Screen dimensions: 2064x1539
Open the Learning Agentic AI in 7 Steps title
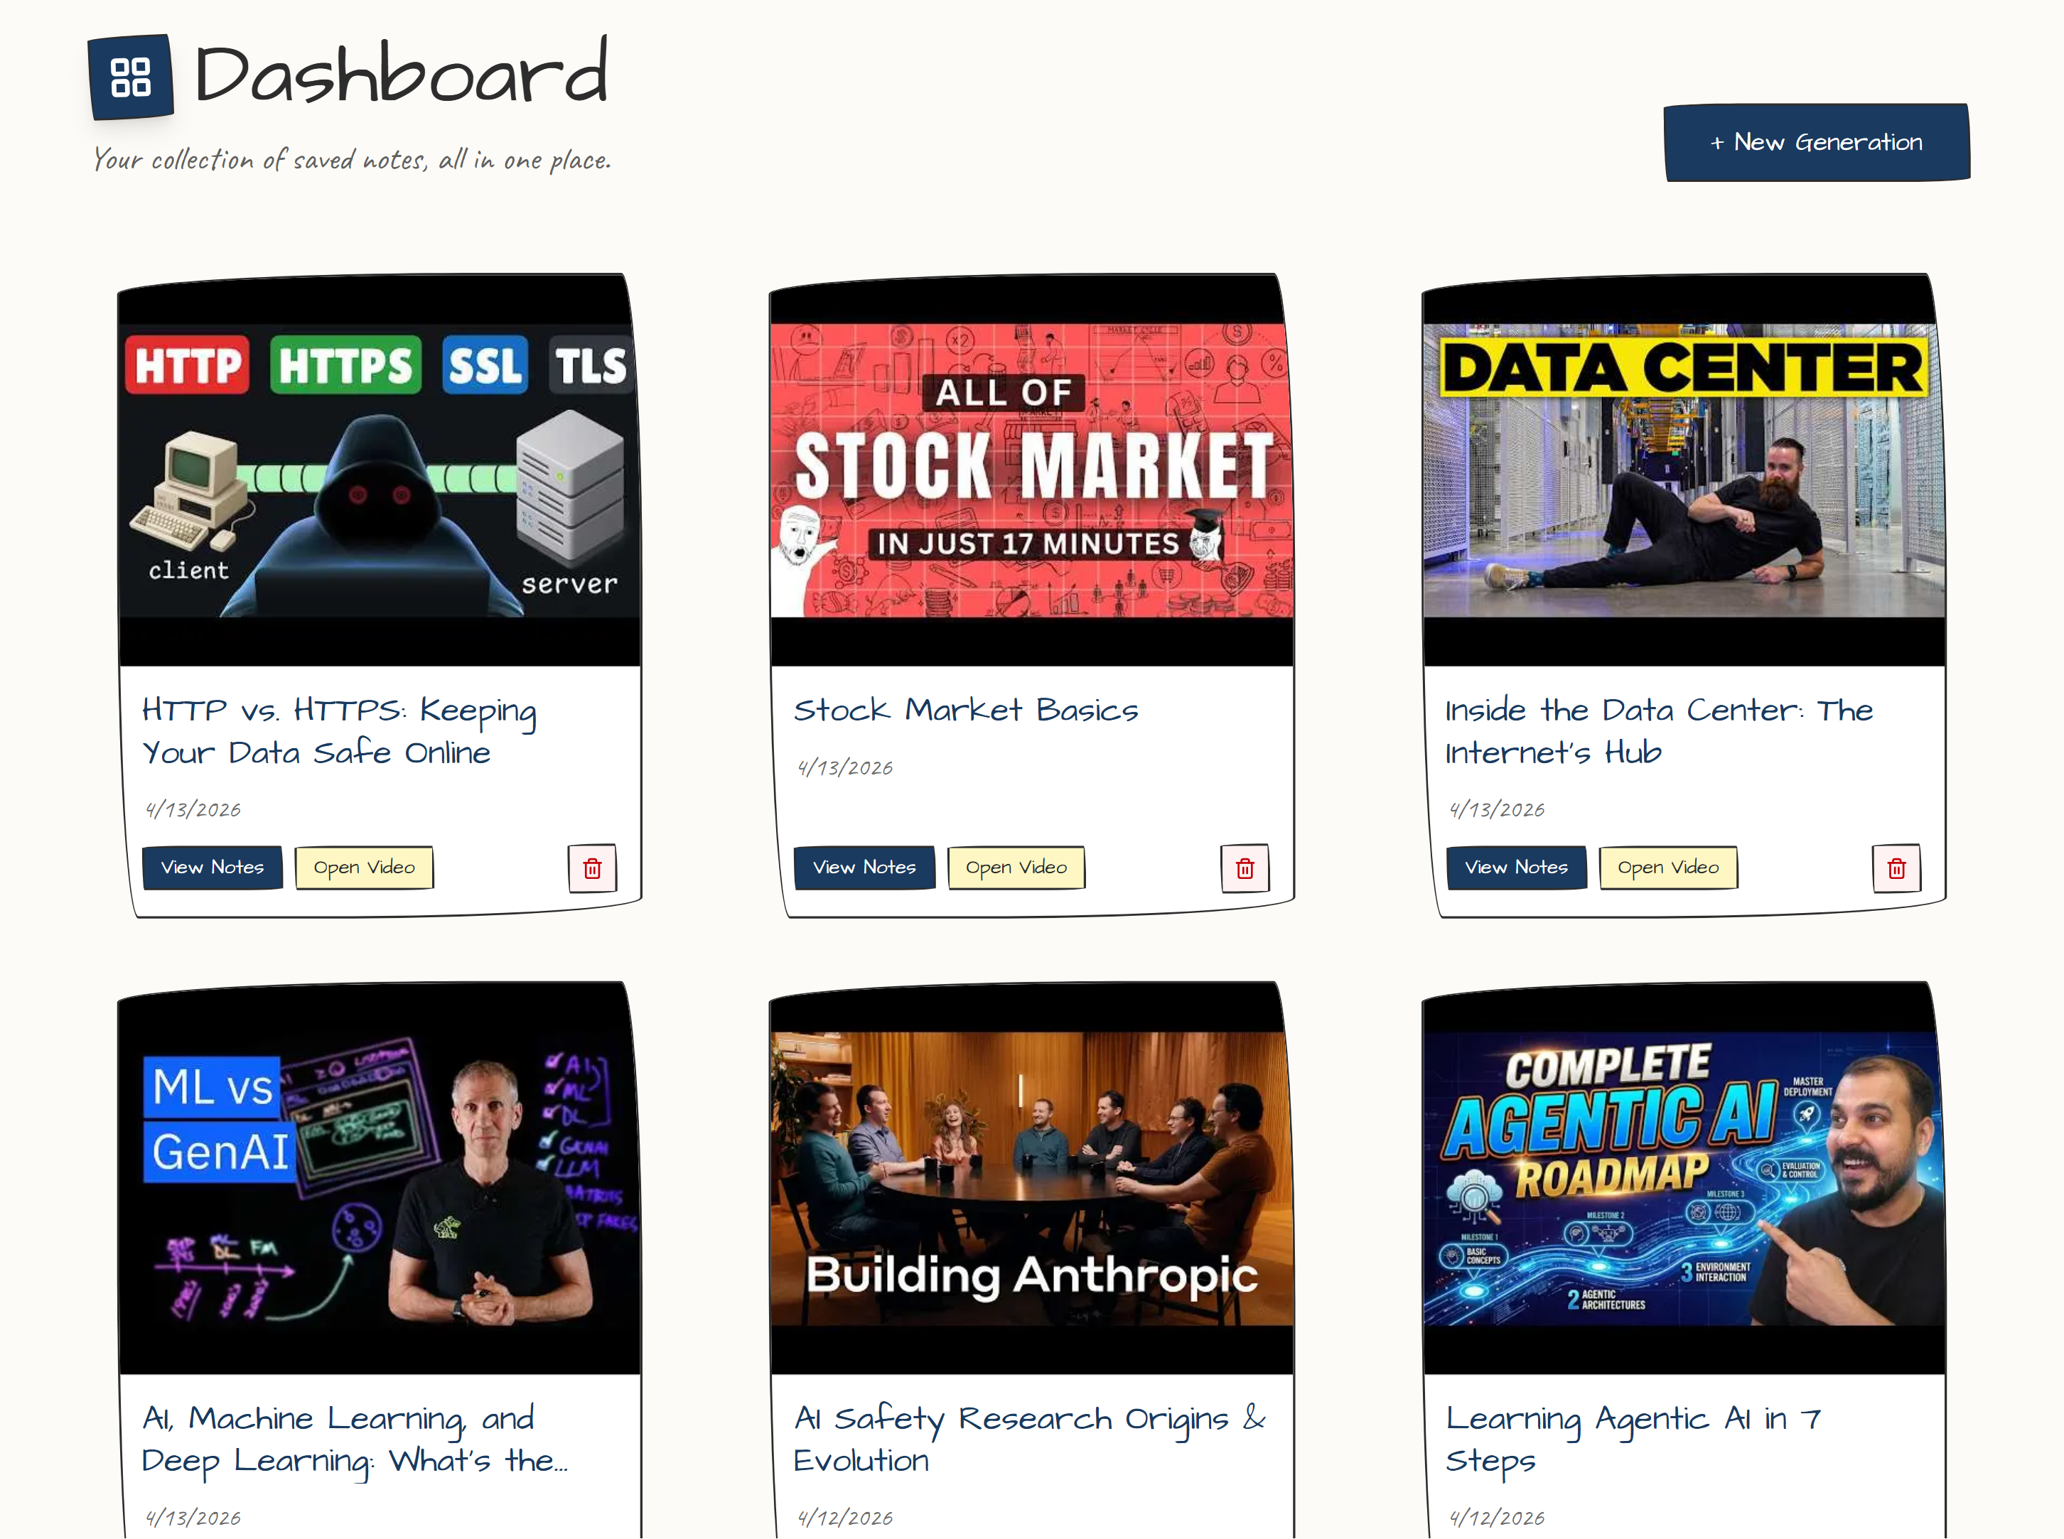click(x=1633, y=1440)
